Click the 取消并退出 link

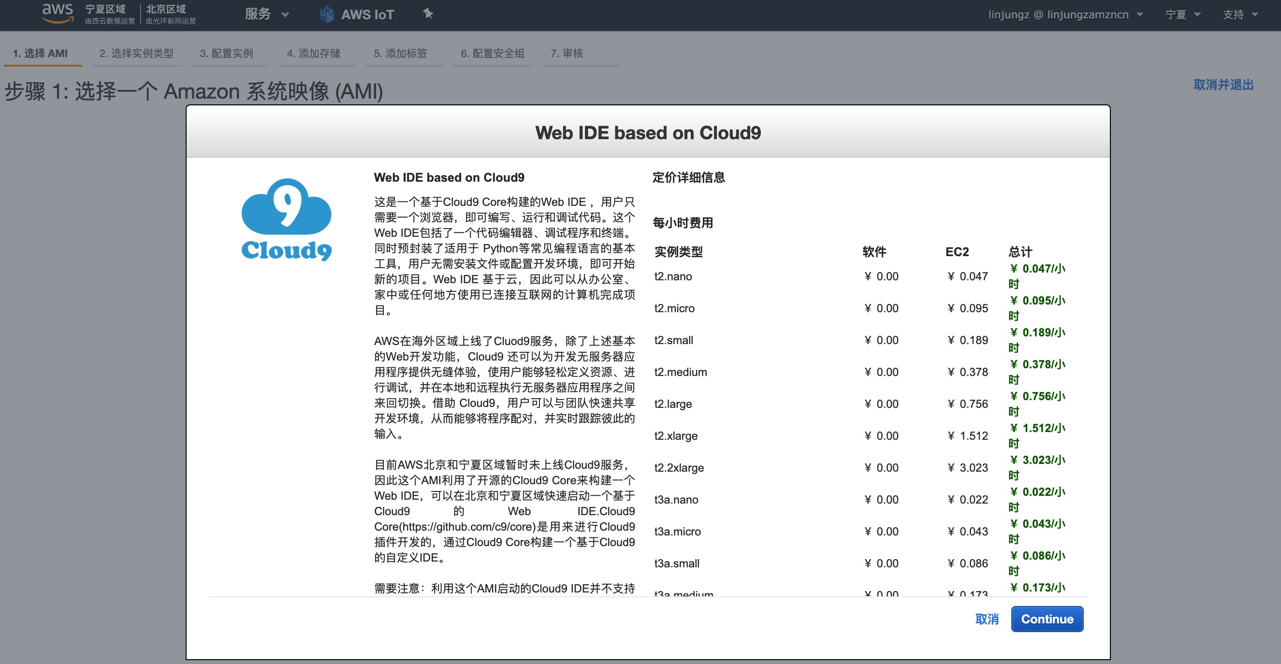tap(1223, 85)
